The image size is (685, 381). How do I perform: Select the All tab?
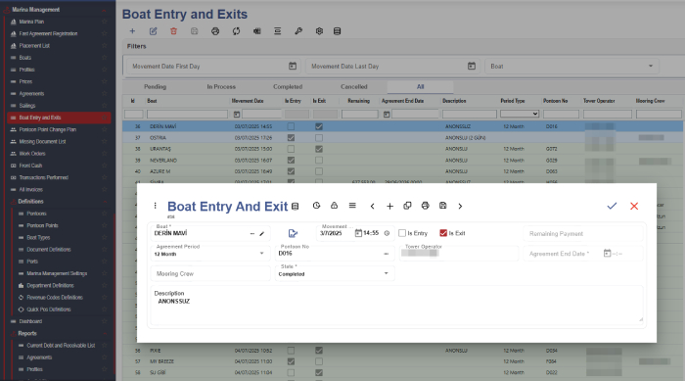click(x=420, y=86)
